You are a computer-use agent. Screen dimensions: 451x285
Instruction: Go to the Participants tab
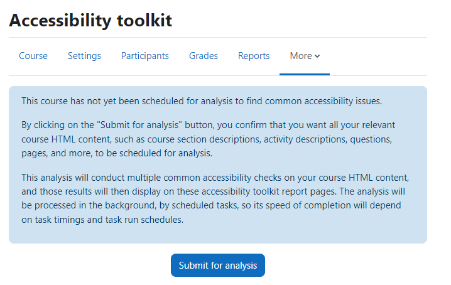[x=144, y=55]
